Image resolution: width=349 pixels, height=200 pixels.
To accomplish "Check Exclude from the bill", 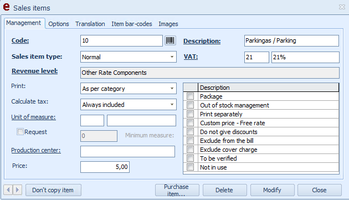I will click(x=191, y=141).
